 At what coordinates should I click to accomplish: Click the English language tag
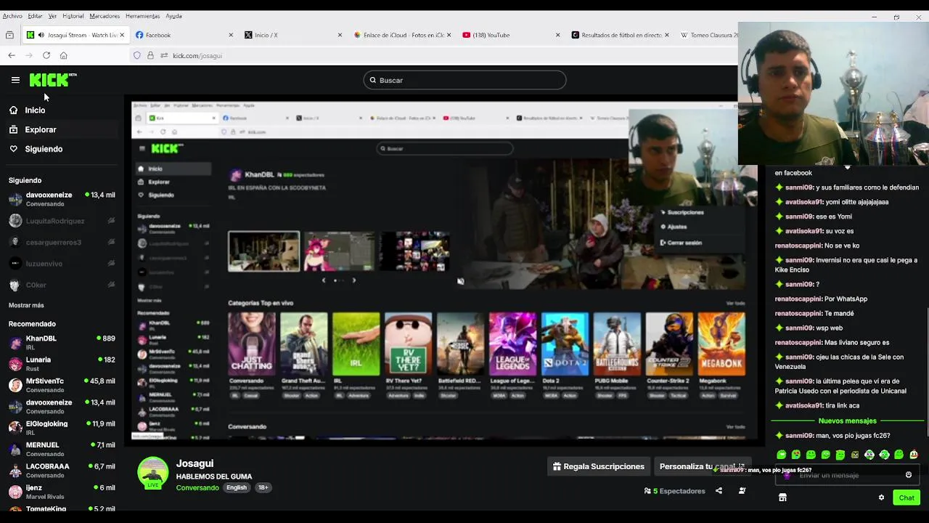point(237,487)
